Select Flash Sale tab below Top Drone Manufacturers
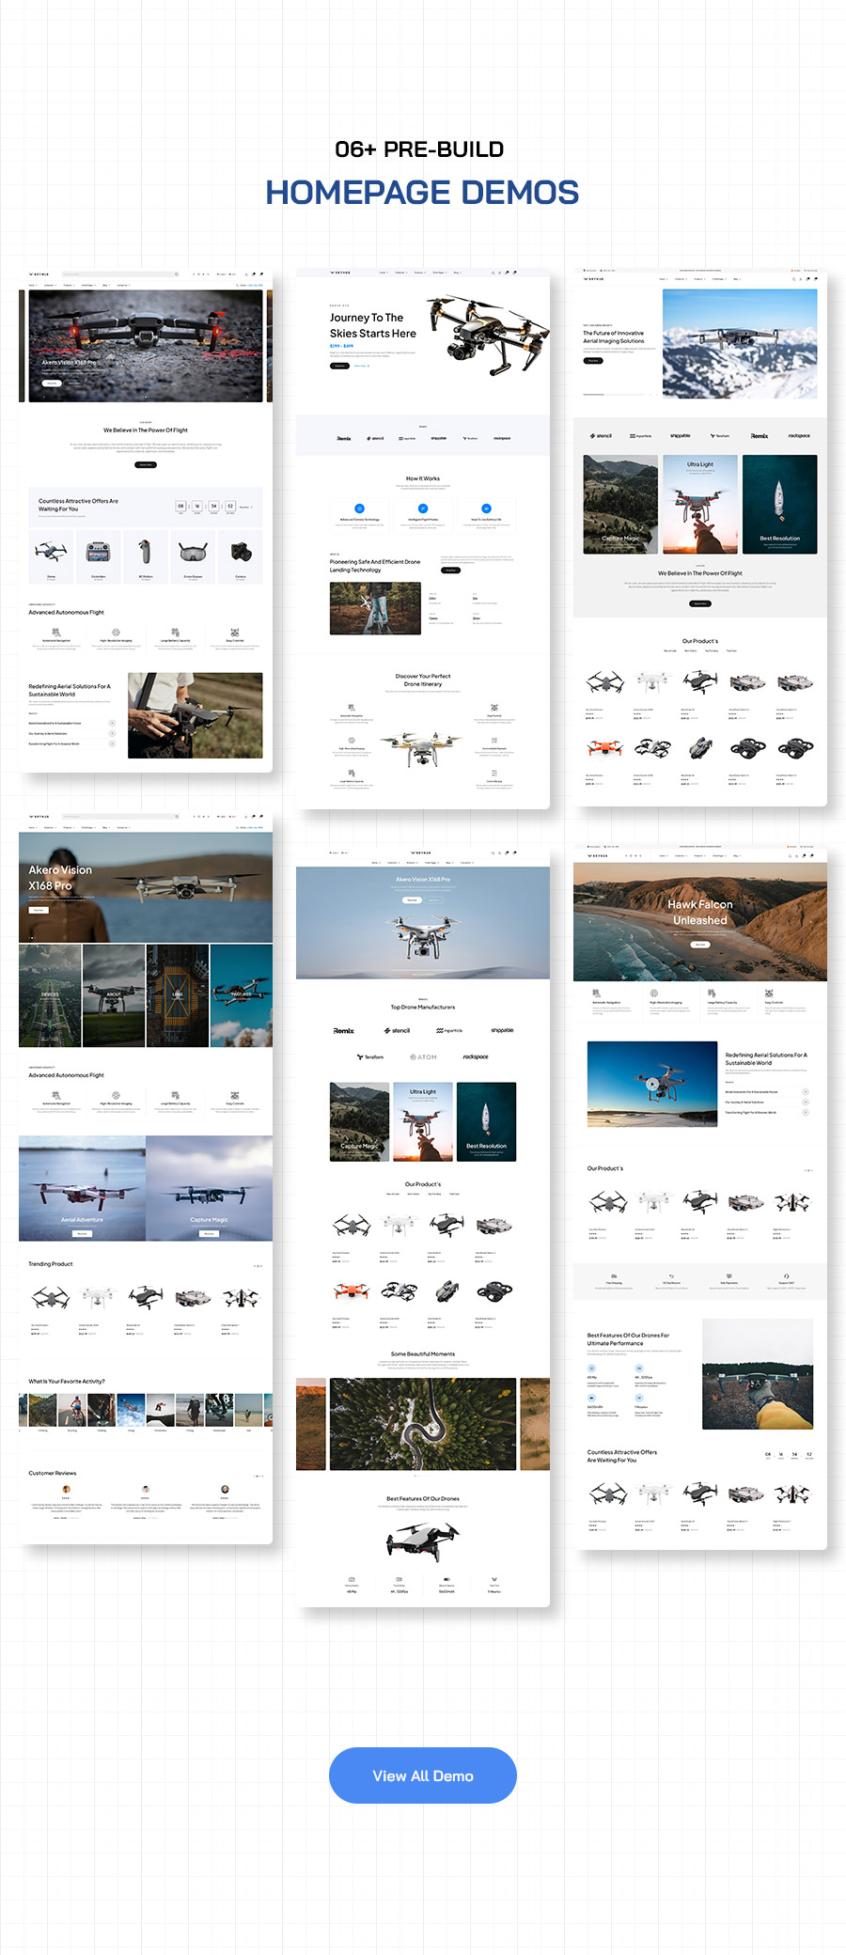 coord(455,1194)
